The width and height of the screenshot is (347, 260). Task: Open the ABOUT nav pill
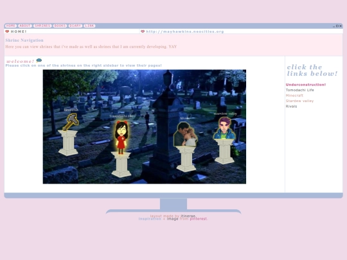coord(25,26)
